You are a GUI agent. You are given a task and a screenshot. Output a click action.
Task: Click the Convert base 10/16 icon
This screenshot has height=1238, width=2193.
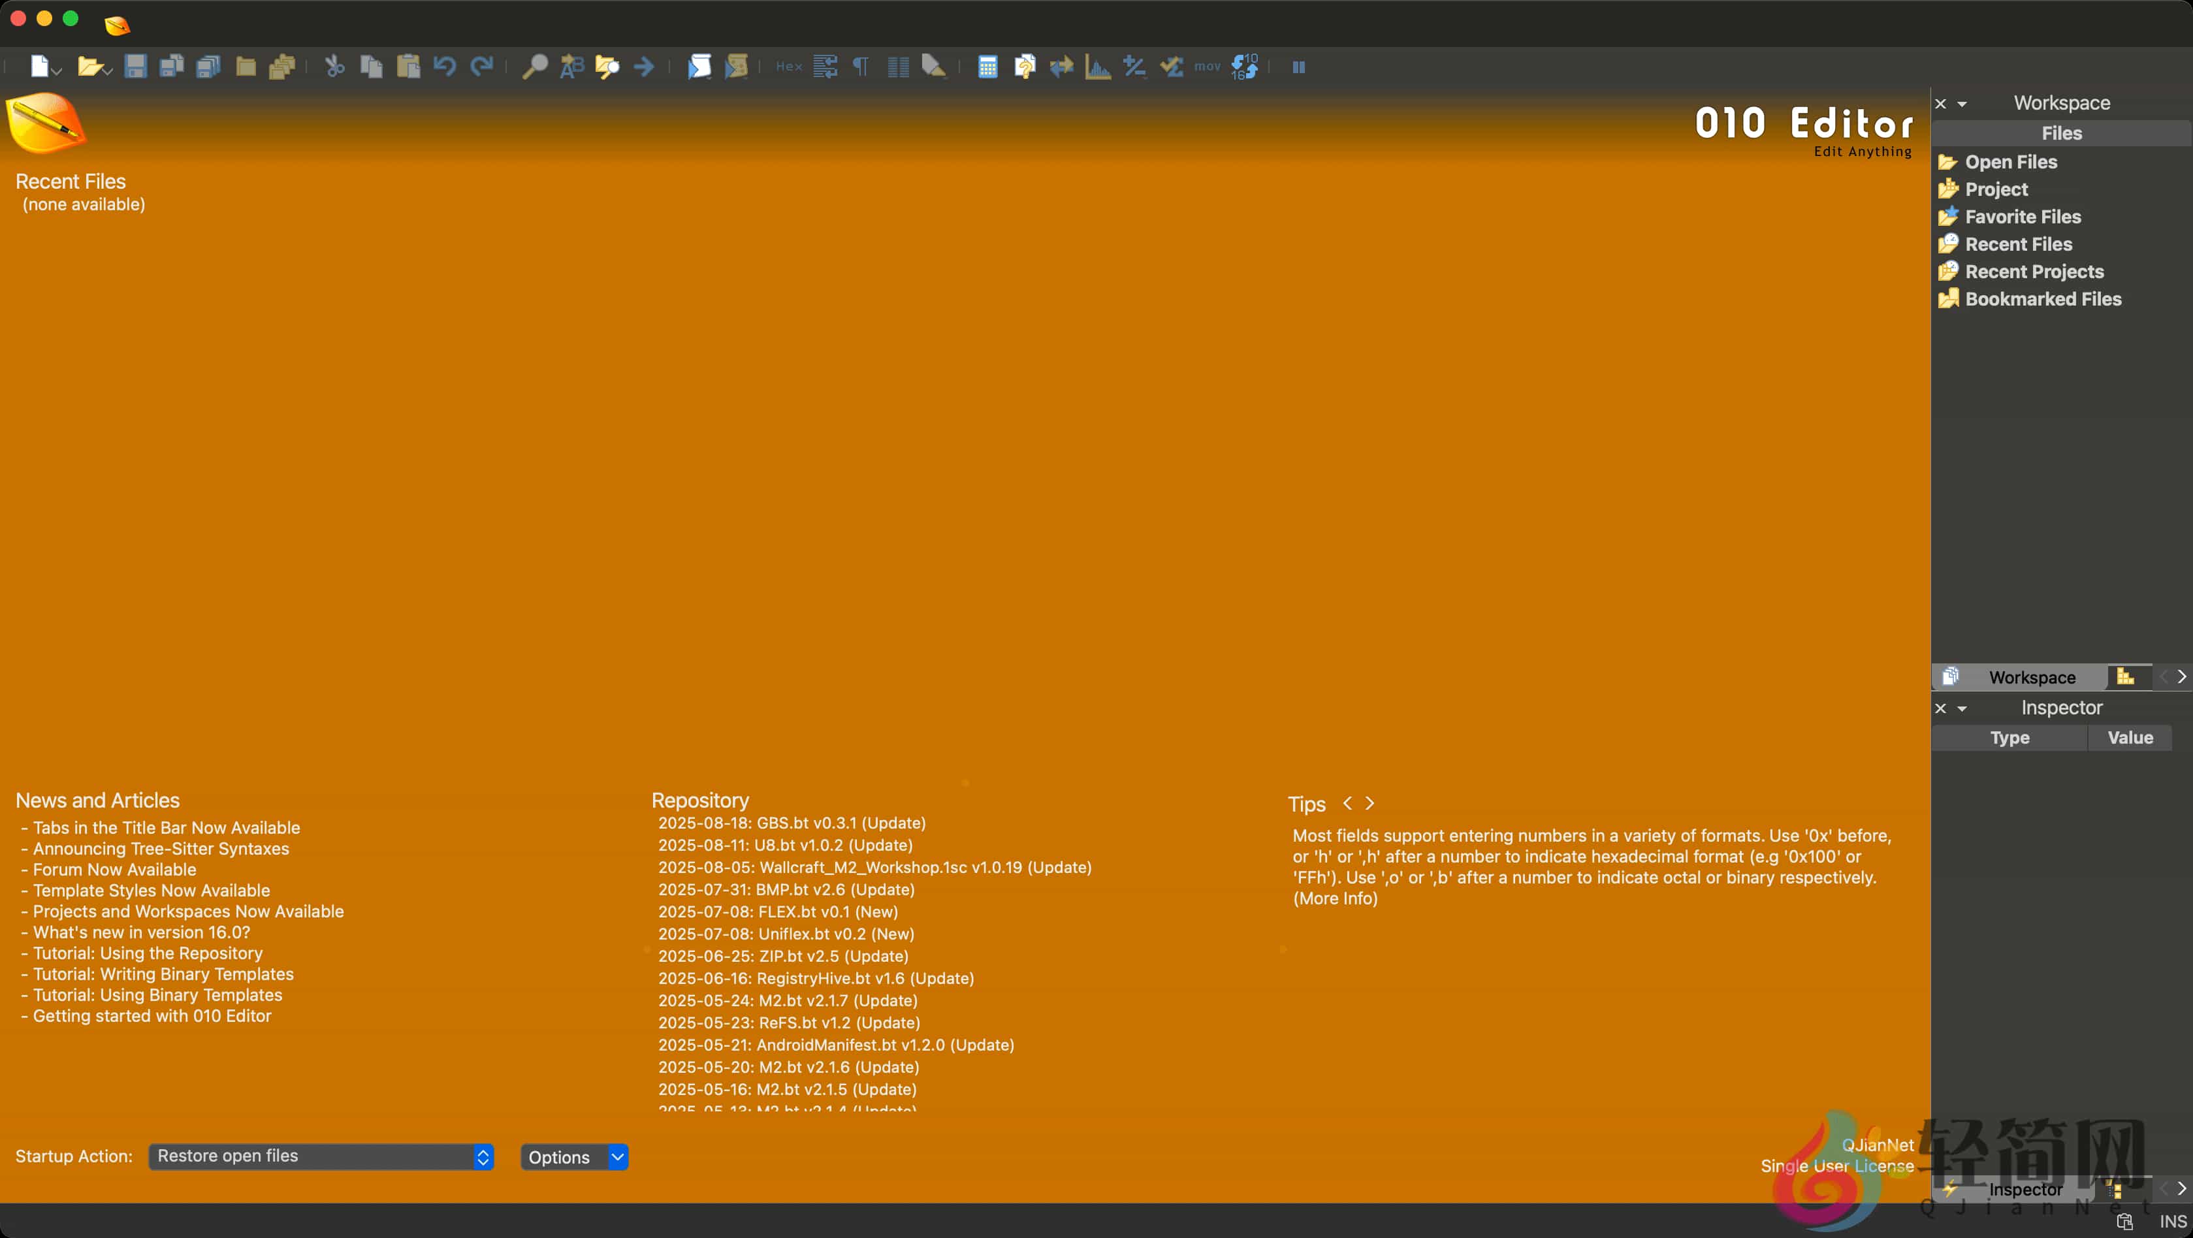(x=1244, y=67)
